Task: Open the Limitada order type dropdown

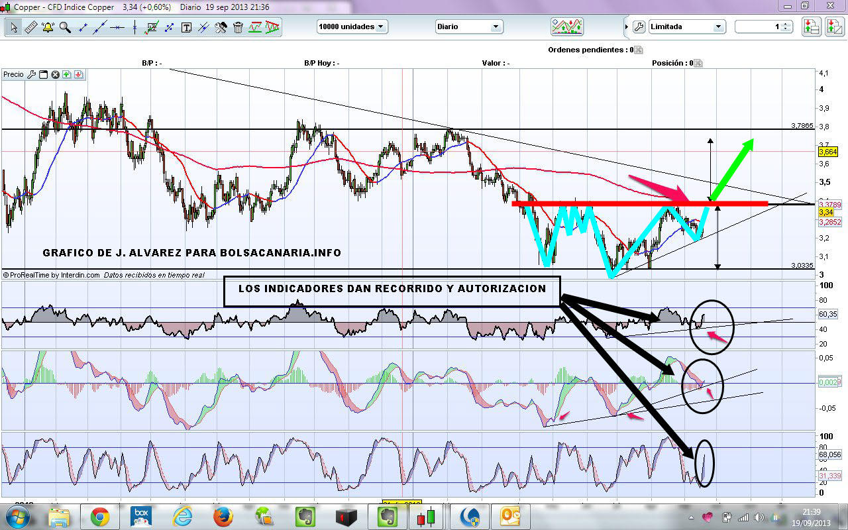Action: point(686,27)
